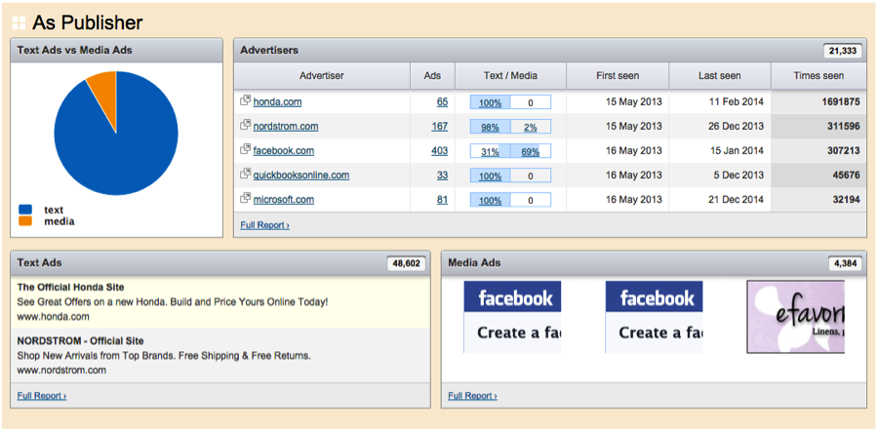Click the blue text legend swatch
878x433 pixels.
tap(25, 210)
